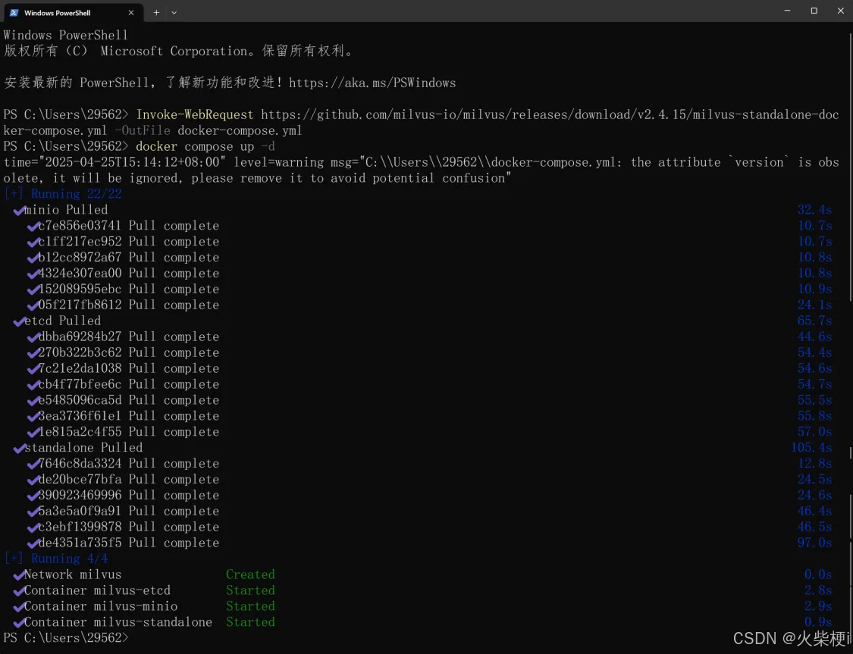Click the PowerShell icon in the tab
853x654 pixels.
[x=14, y=12]
